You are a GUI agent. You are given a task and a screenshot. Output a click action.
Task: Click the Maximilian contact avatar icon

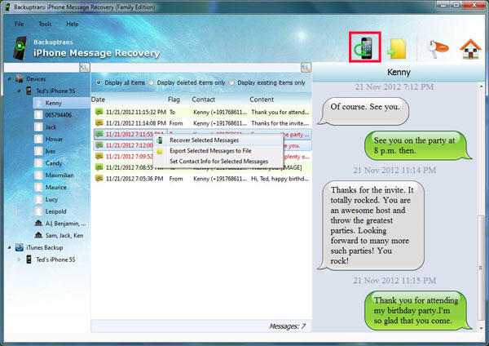pos(38,175)
